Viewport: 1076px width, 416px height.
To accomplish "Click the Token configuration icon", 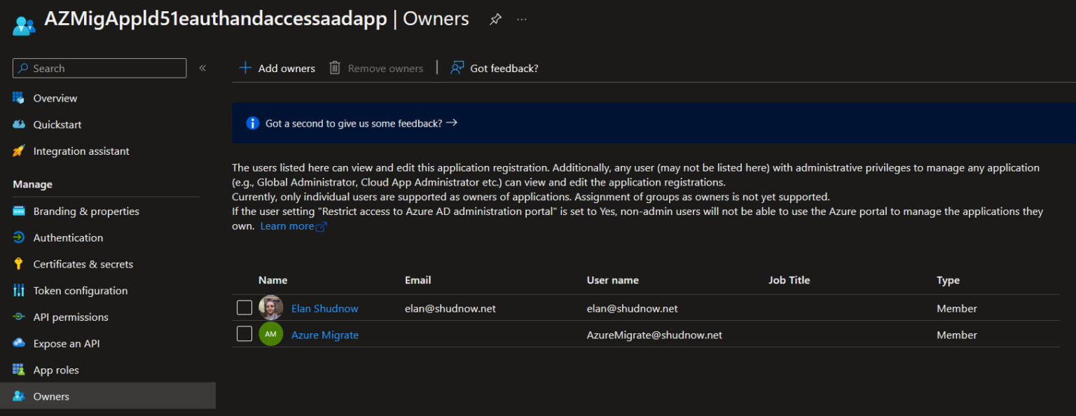I will (x=19, y=291).
